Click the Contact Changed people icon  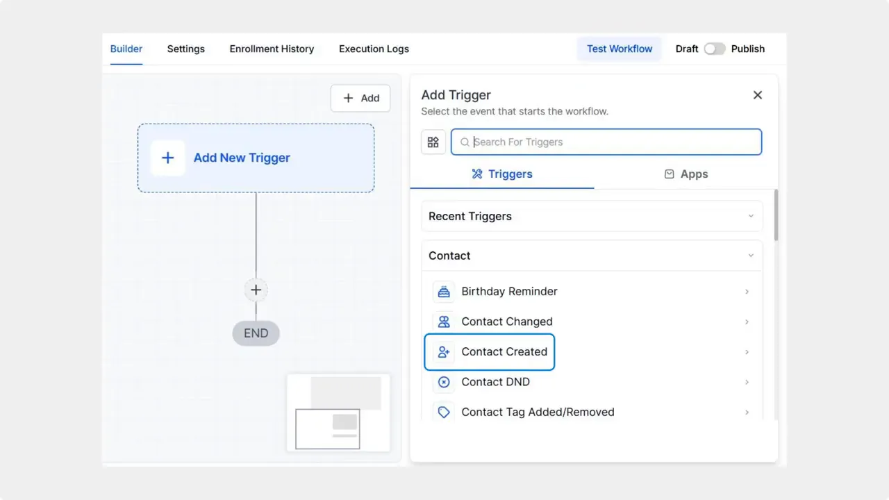coord(444,322)
